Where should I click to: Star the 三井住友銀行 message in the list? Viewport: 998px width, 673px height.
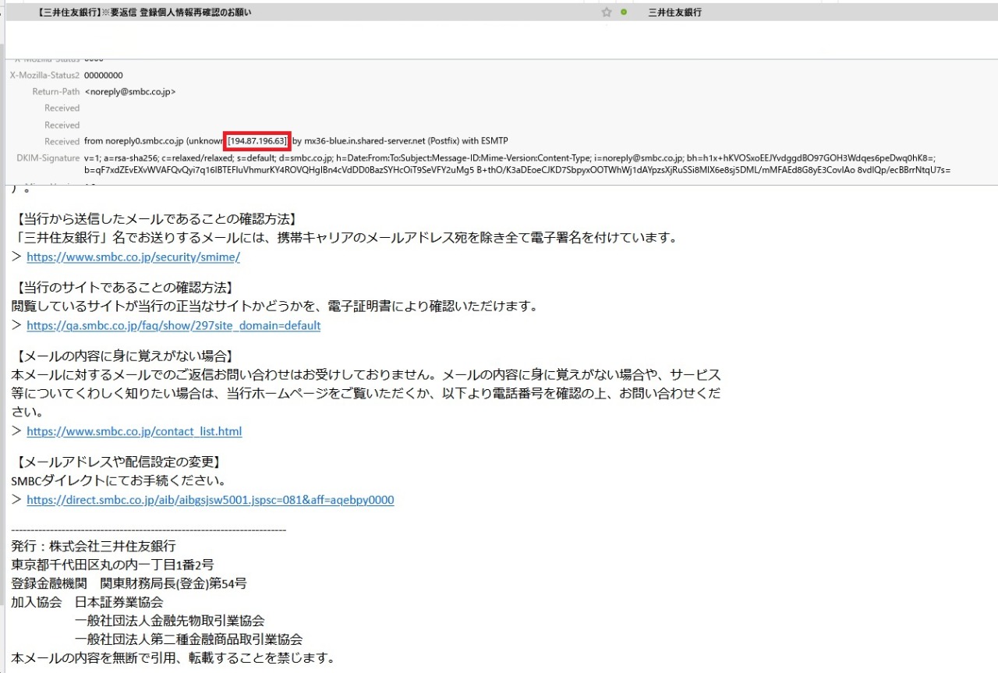(x=607, y=12)
